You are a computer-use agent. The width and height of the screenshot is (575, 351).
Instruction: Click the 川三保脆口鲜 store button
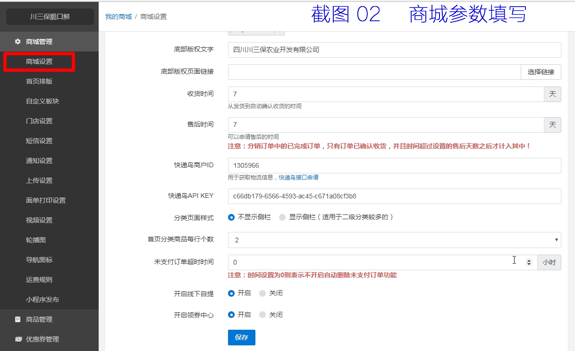pyautogui.click(x=50, y=17)
